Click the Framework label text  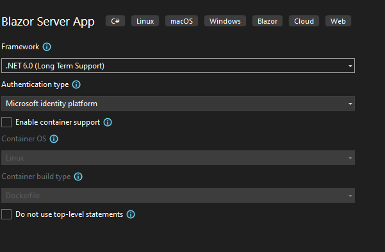tap(20, 47)
